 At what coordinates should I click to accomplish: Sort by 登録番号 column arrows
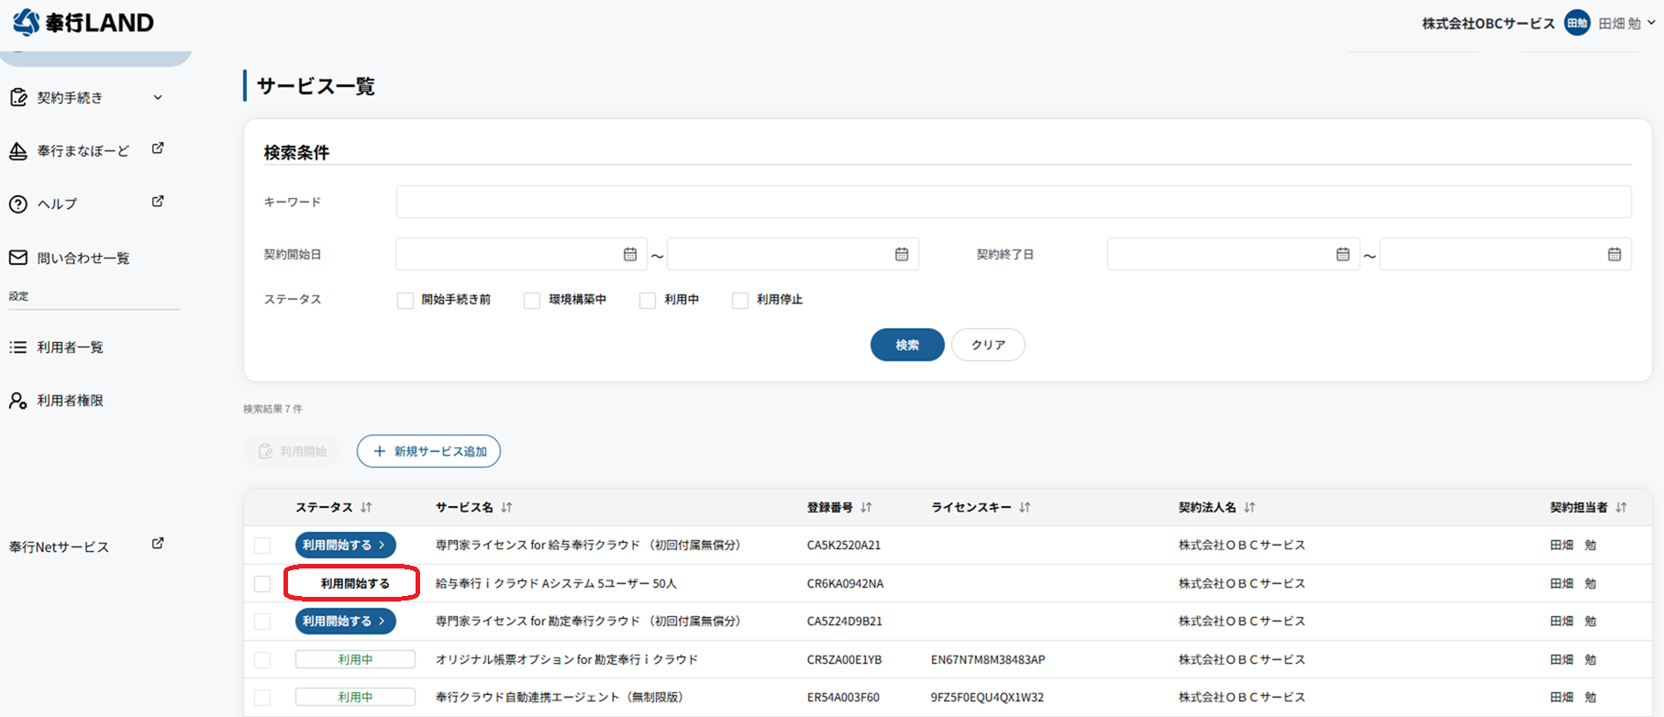(x=867, y=507)
